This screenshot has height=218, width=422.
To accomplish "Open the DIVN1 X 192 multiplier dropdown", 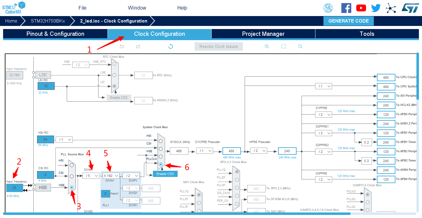I will (x=111, y=176).
